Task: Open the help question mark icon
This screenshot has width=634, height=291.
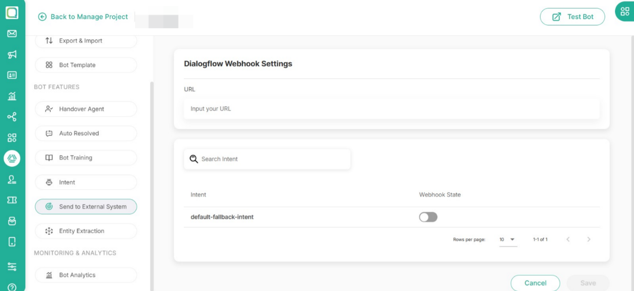Action: [12, 287]
